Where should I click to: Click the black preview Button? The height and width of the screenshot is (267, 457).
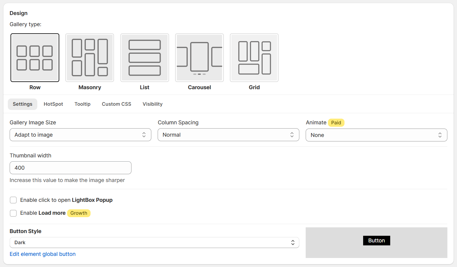[376, 241]
